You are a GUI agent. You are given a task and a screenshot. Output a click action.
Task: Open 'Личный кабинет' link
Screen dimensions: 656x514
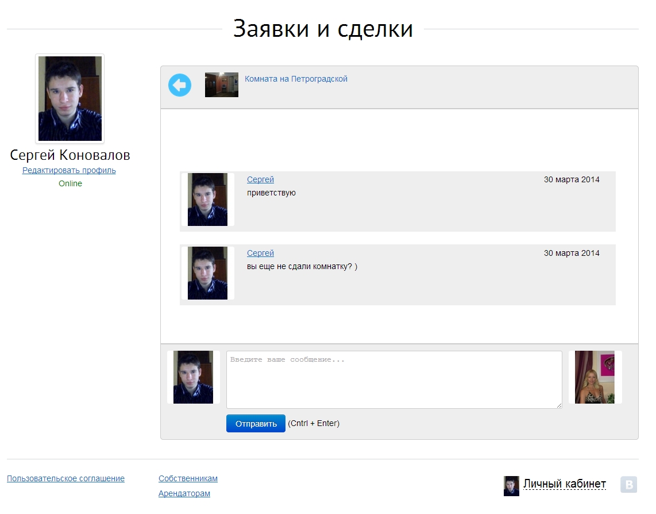point(564,484)
